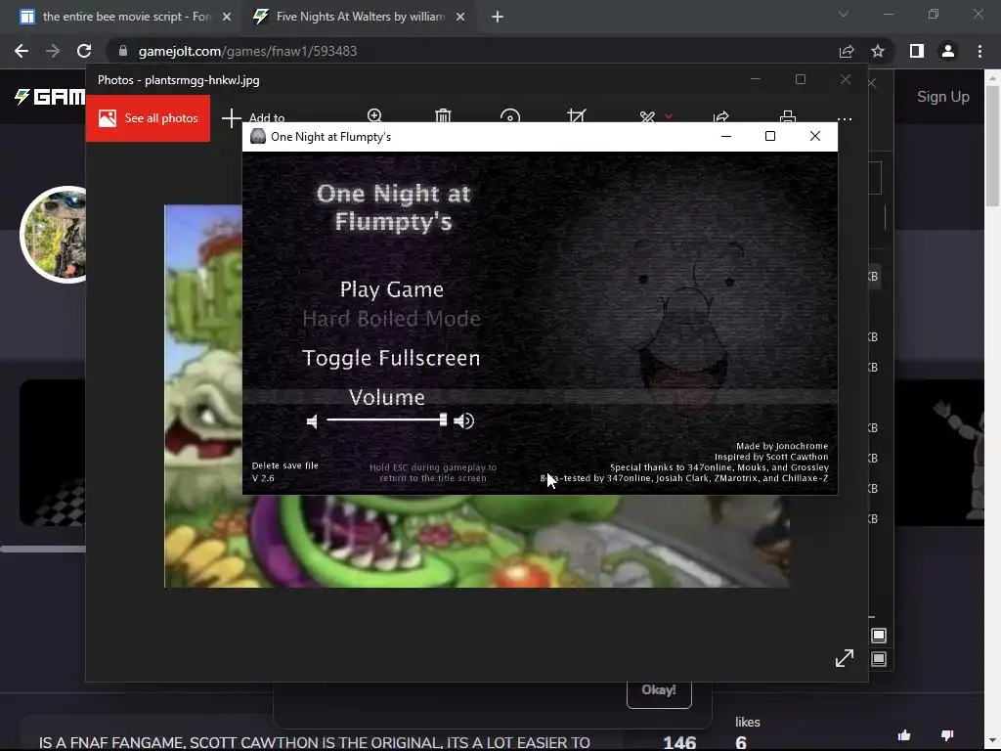1001x751 pixels.
Task: Click the browser back arrow
Action: 22,51
